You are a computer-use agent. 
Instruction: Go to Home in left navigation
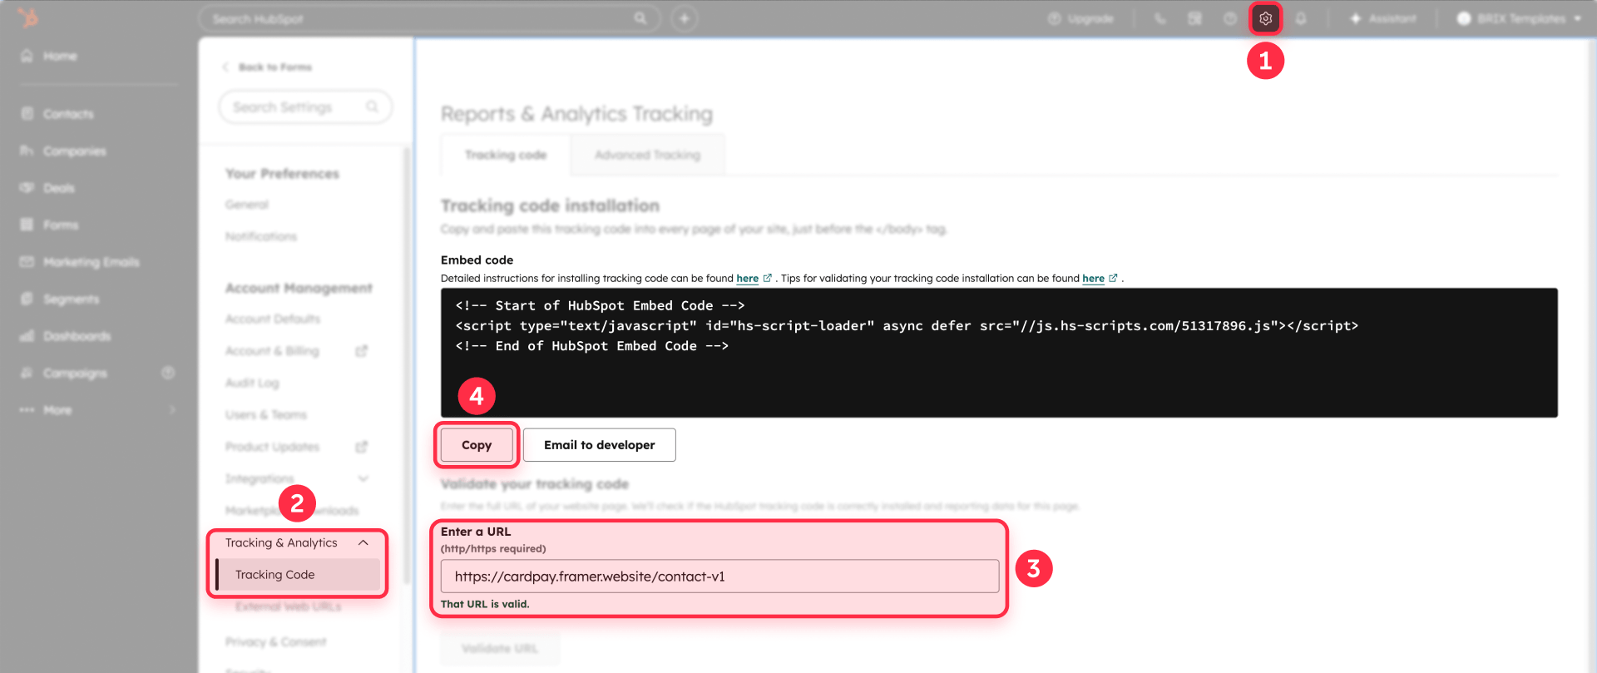(50, 56)
